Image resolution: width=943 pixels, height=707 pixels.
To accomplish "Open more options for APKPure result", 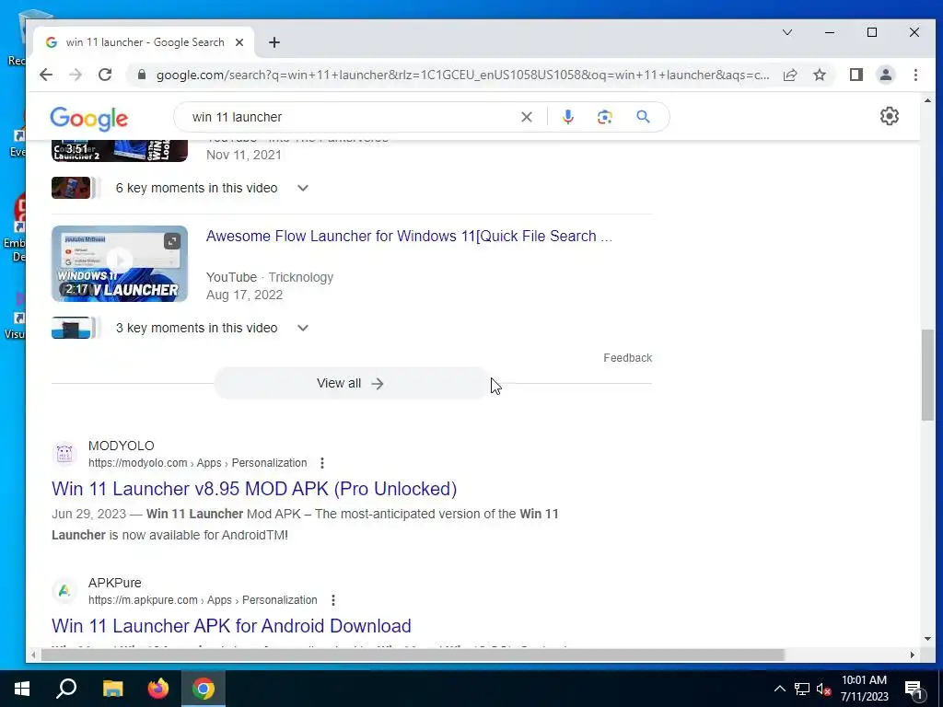I will (x=333, y=600).
